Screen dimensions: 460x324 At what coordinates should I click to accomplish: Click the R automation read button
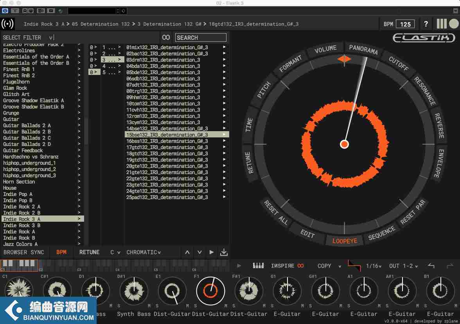coord(25,11)
